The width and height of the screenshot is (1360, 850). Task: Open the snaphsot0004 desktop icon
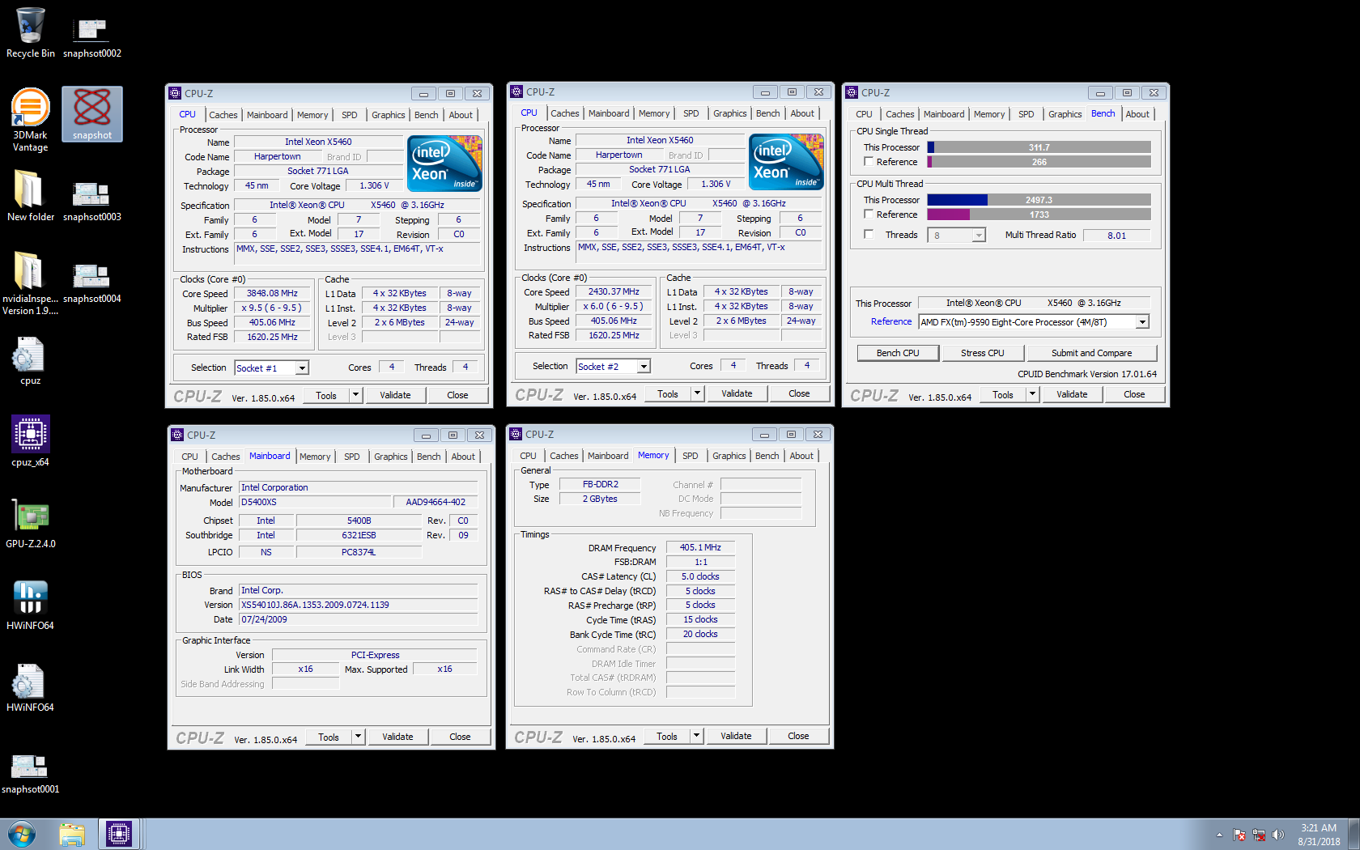(x=91, y=283)
